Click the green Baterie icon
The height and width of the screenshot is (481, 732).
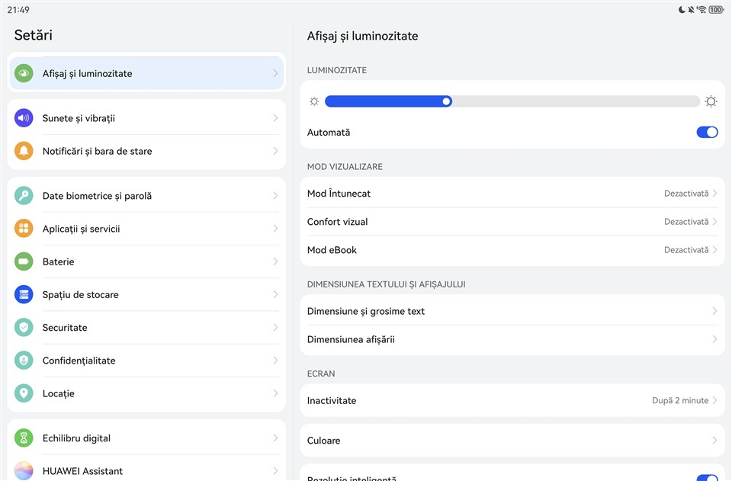click(x=24, y=261)
